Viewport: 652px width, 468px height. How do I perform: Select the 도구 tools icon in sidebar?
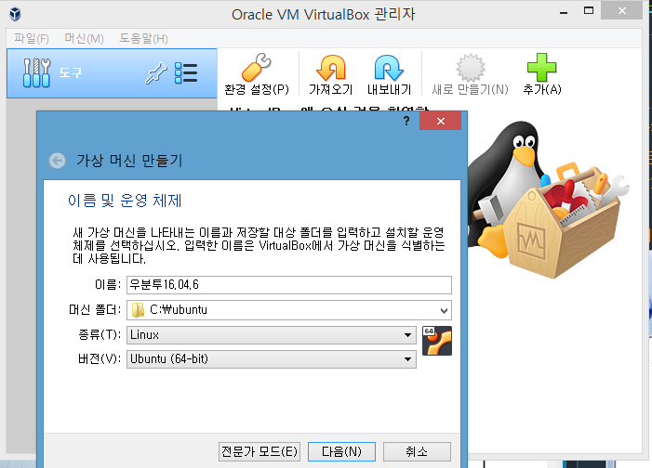tap(36, 72)
